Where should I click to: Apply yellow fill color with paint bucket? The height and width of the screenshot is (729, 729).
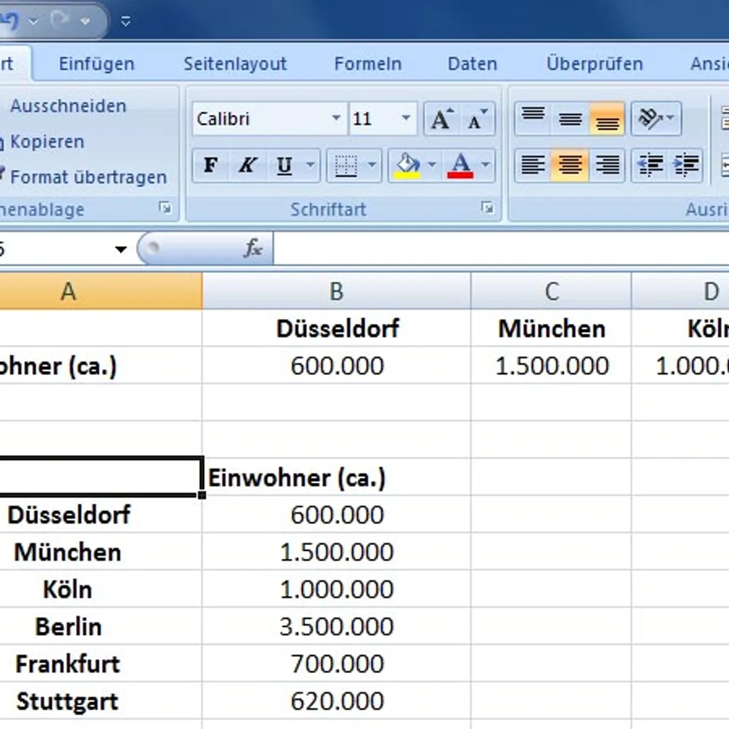(x=407, y=165)
